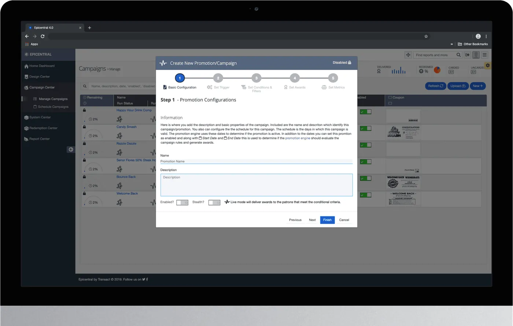Open Bounce Back campaign link
513x326 pixels.
[126, 177]
